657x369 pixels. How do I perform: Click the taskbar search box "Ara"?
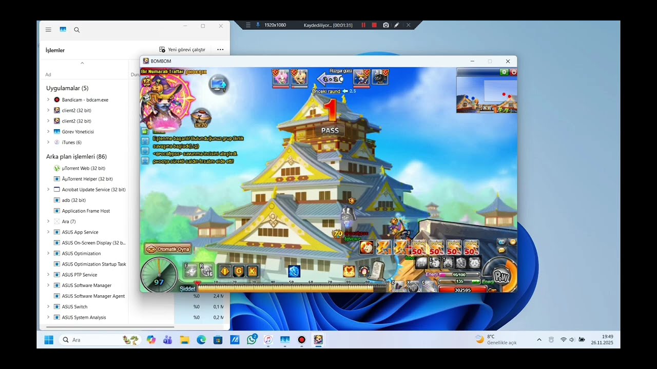pos(99,340)
